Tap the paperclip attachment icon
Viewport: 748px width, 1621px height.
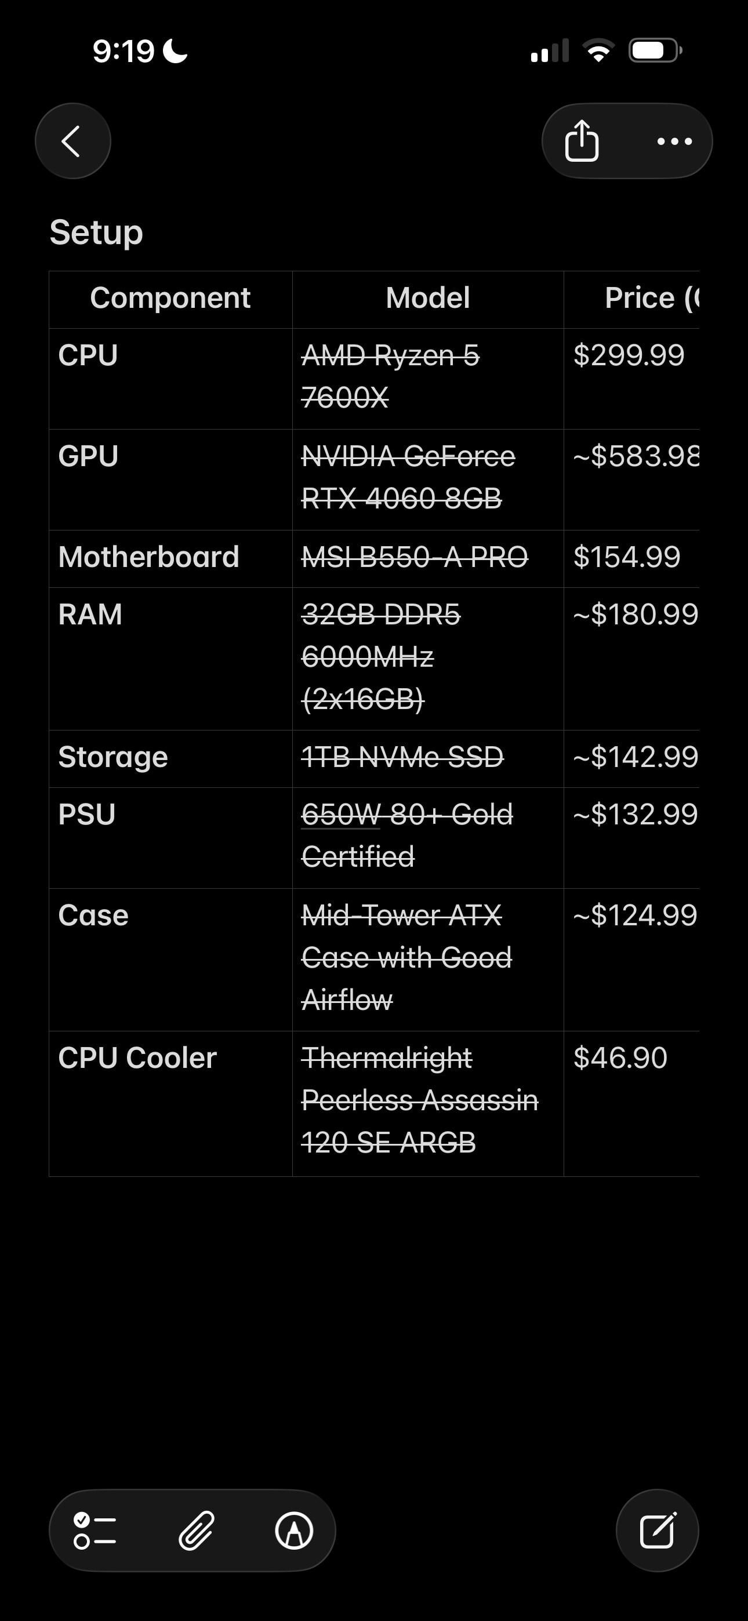(197, 1531)
